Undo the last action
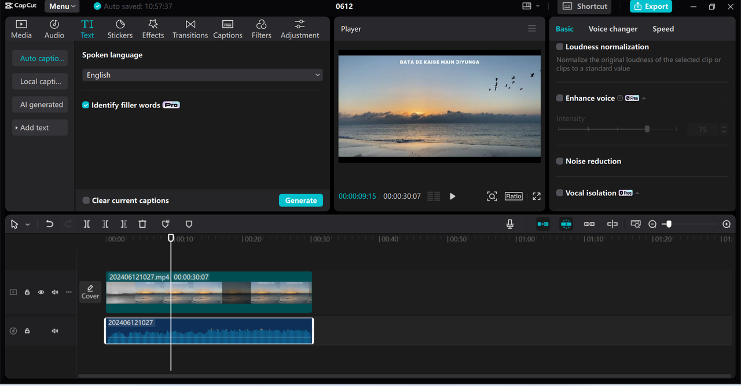The height and width of the screenshot is (386, 741). [50, 224]
